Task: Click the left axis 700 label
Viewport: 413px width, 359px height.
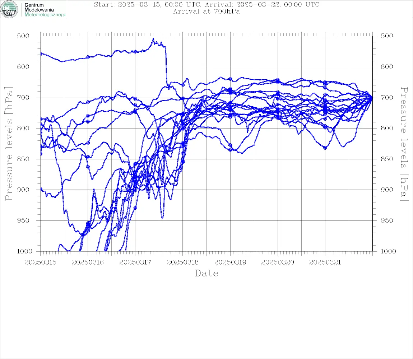Action: [x=23, y=97]
